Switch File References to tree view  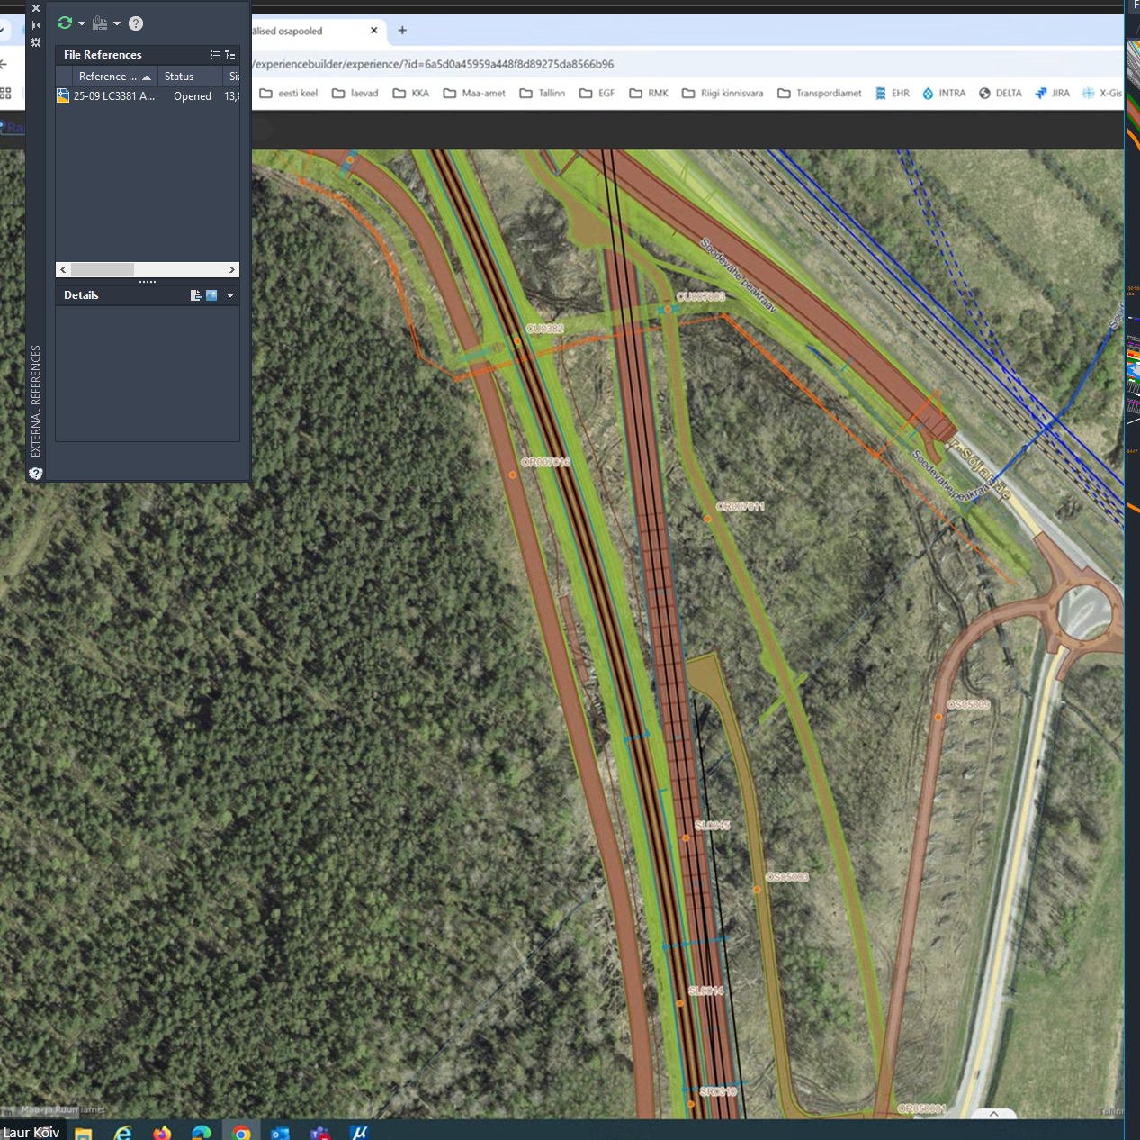[230, 55]
